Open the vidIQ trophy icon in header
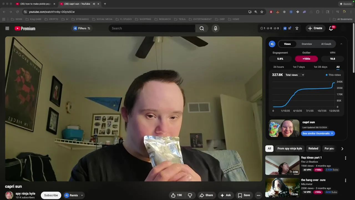Screen dimensions: 355x200 (x=297, y=28)
